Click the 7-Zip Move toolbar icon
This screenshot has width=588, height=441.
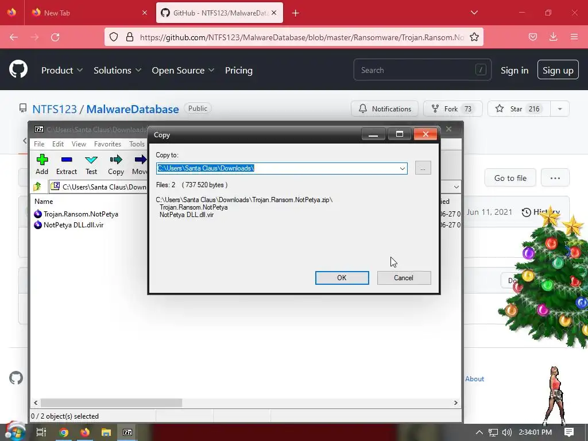140,160
